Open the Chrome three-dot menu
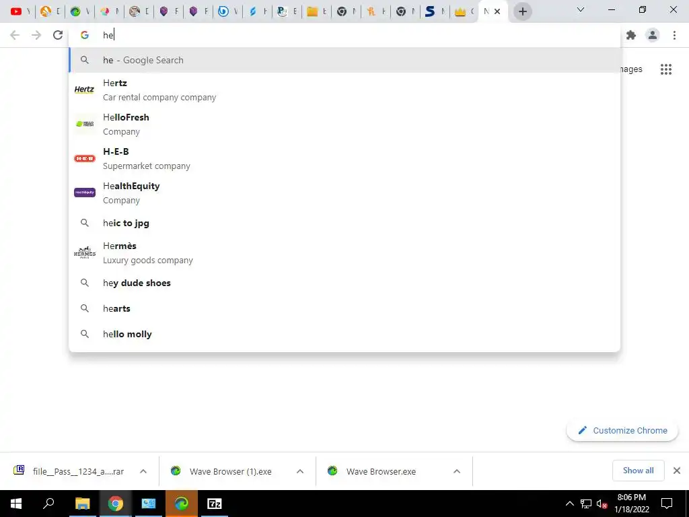The height and width of the screenshot is (517, 689). pyautogui.click(x=674, y=35)
